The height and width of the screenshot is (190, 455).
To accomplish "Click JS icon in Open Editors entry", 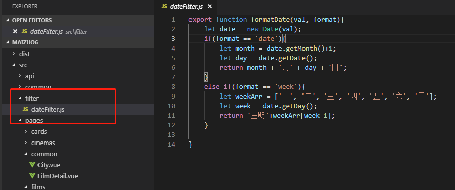I will pyautogui.click(x=24, y=31).
